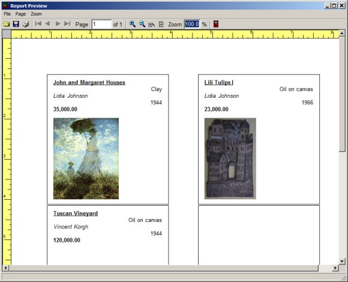Print the report via the printer icon

tap(26, 24)
